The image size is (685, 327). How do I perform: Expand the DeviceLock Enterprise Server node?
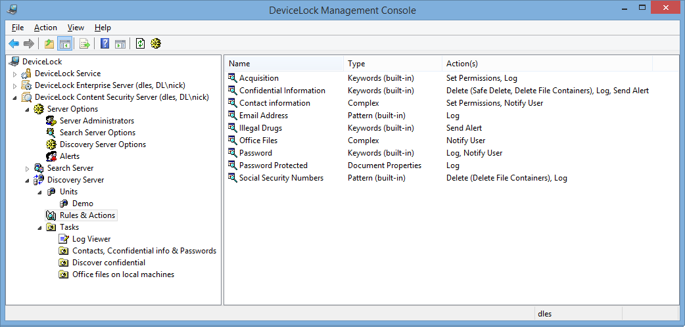(x=15, y=86)
